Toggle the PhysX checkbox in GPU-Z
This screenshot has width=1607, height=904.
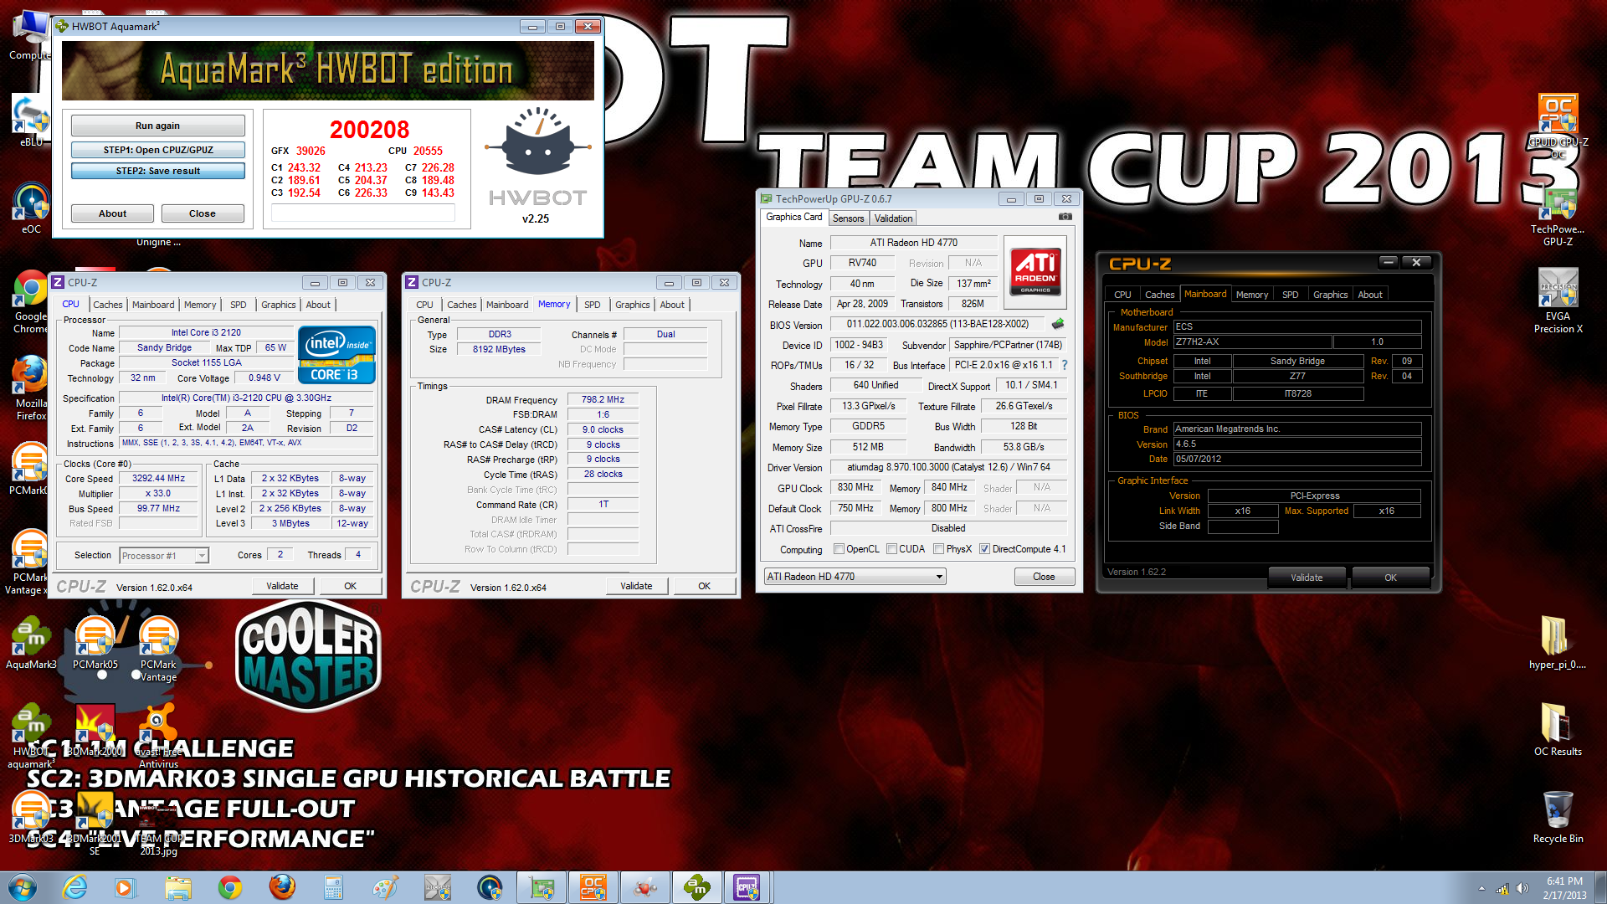click(939, 549)
